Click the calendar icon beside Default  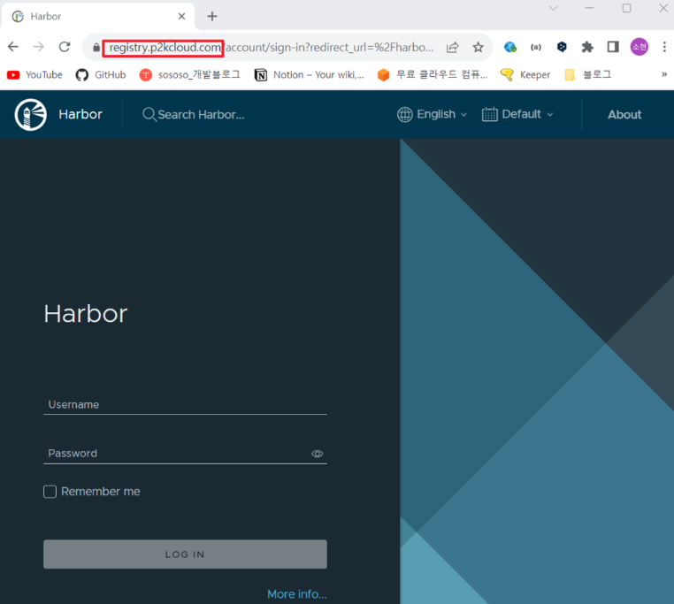click(490, 114)
